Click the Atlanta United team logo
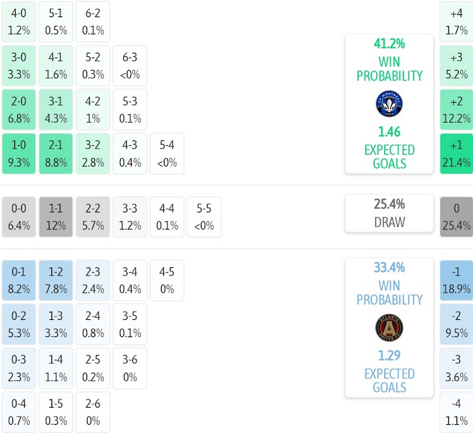Image resolution: width=473 pixels, height=433 pixels. [389, 327]
